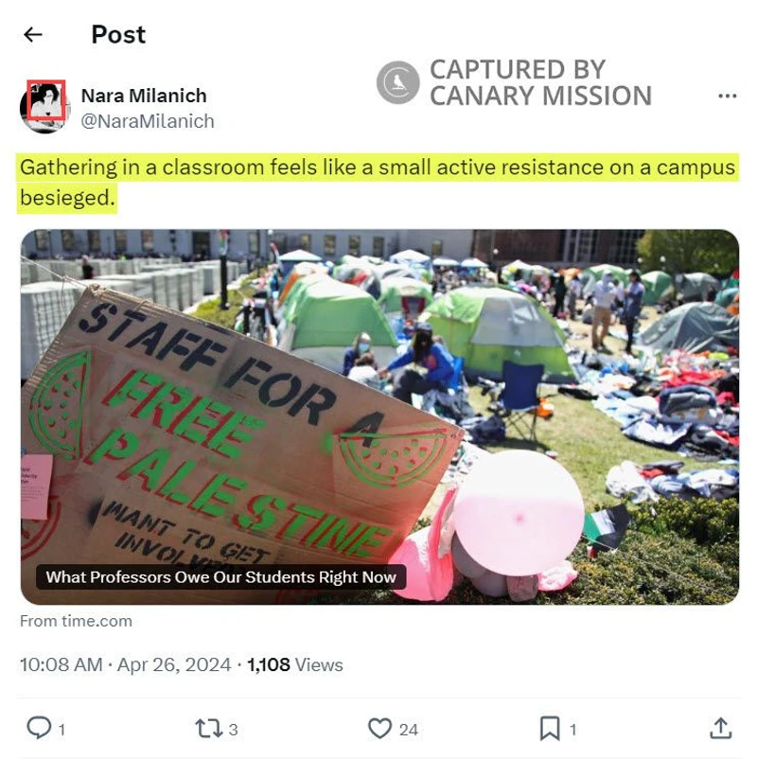
Task: Open the three-dot more options menu
Action: pyautogui.click(x=727, y=96)
